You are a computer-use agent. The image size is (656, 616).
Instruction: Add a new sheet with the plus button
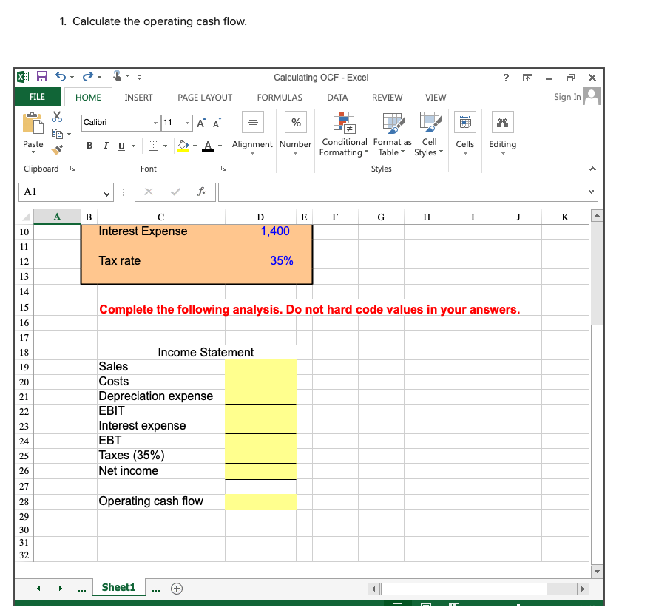(x=176, y=588)
